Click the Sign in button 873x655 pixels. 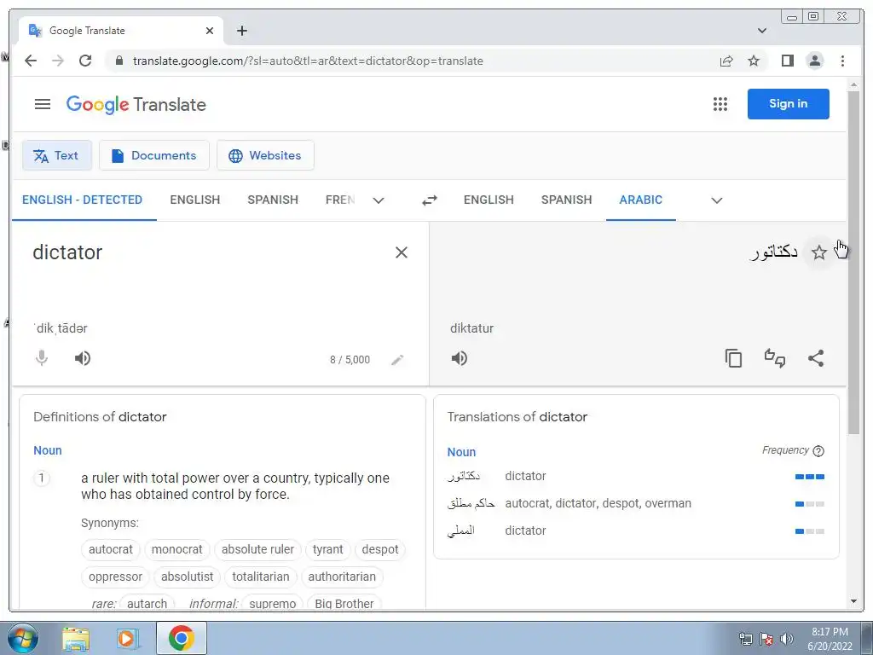click(789, 103)
